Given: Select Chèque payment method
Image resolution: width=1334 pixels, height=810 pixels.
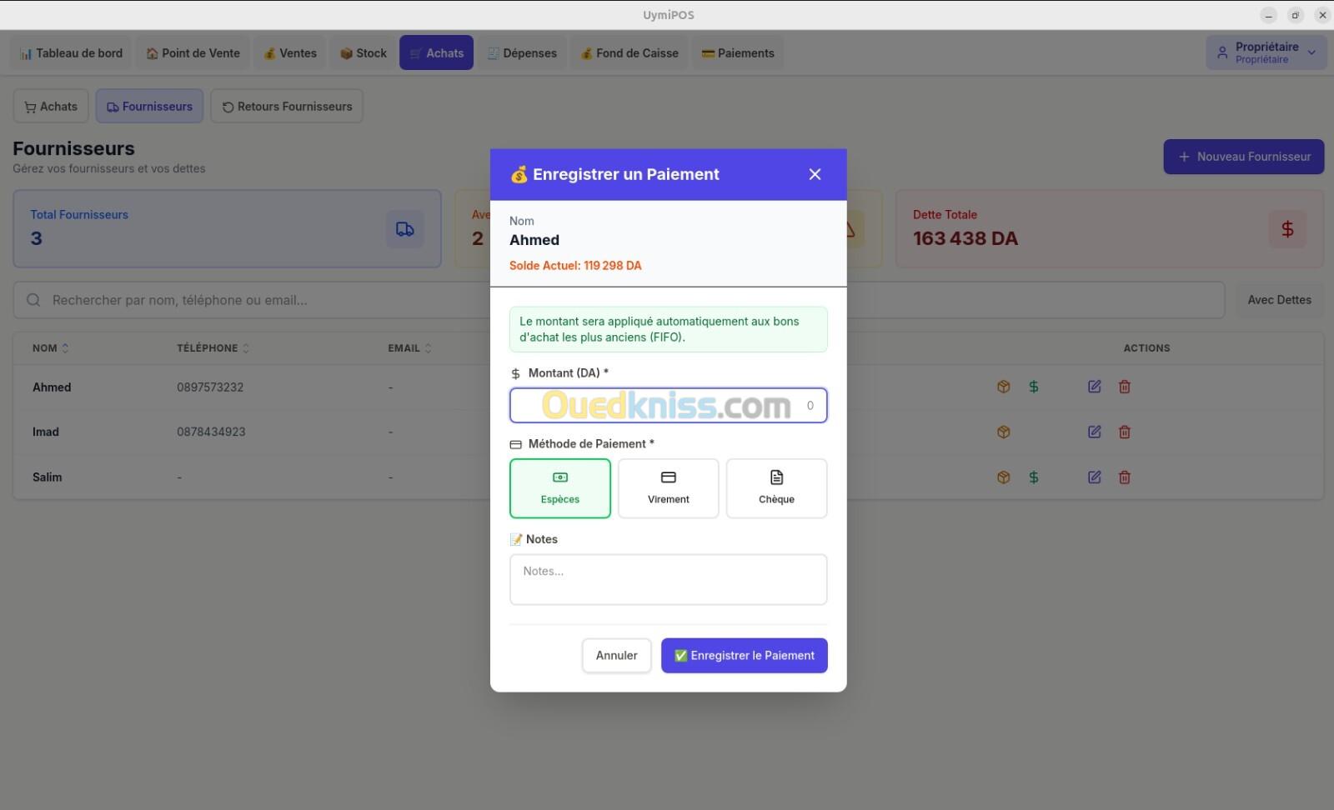Looking at the screenshot, I should click(x=777, y=488).
